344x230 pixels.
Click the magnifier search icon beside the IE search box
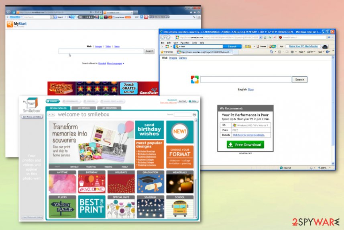329,37
